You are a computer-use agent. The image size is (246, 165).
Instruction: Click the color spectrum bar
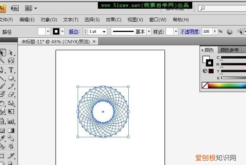[227, 86]
